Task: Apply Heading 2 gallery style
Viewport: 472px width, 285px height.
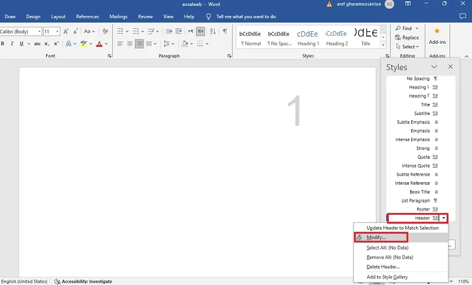Action: 336,37
